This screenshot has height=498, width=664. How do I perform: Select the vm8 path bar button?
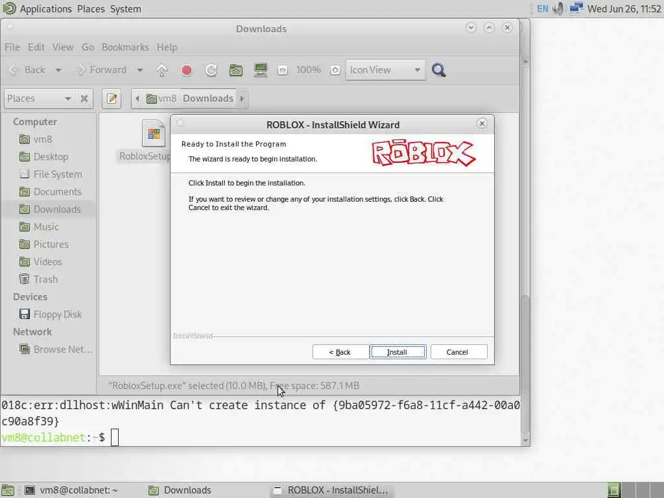click(x=161, y=99)
